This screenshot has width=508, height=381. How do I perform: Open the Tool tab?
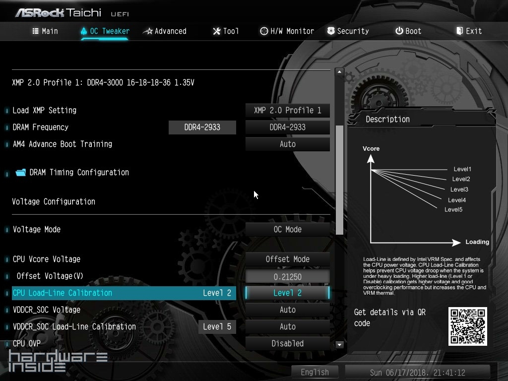point(226,31)
